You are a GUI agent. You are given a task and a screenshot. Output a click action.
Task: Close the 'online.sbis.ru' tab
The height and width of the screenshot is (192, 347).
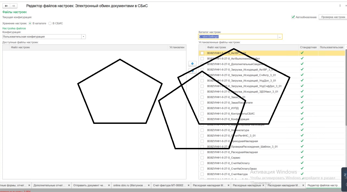(x=148, y=186)
